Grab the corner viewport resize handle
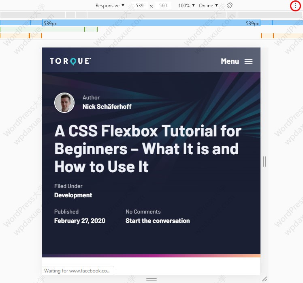Image resolution: width=303 pixels, height=283 pixels. tap(265, 279)
